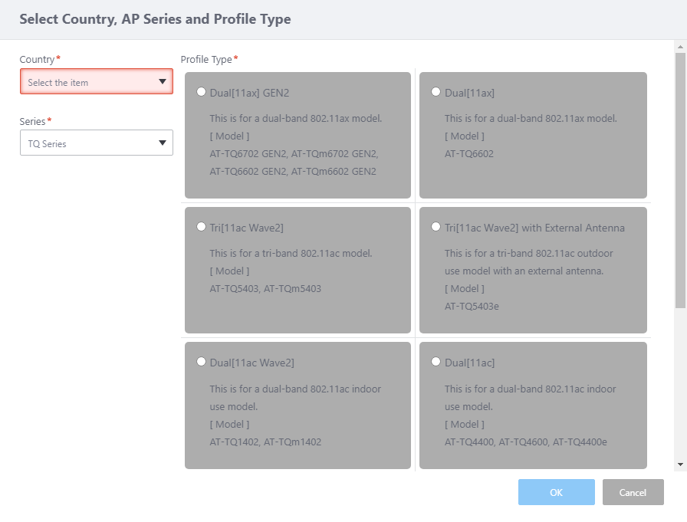The image size is (687, 522).
Task: Open the TQ Series dropdown
Action: click(x=96, y=143)
